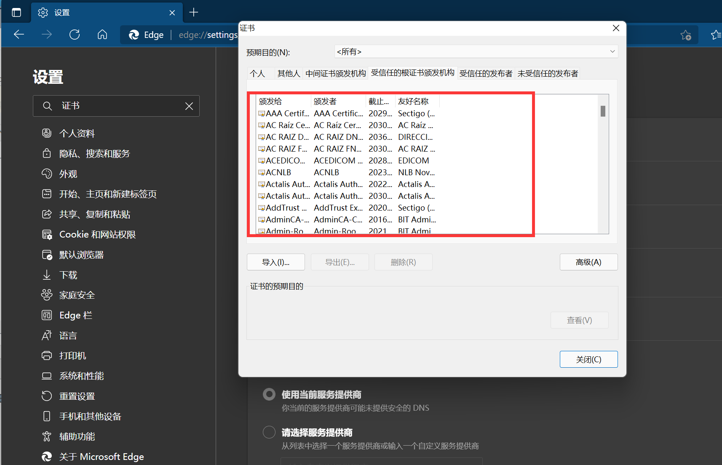Close the 证书 dialog with X

pyautogui.click(x=616, y=28)
